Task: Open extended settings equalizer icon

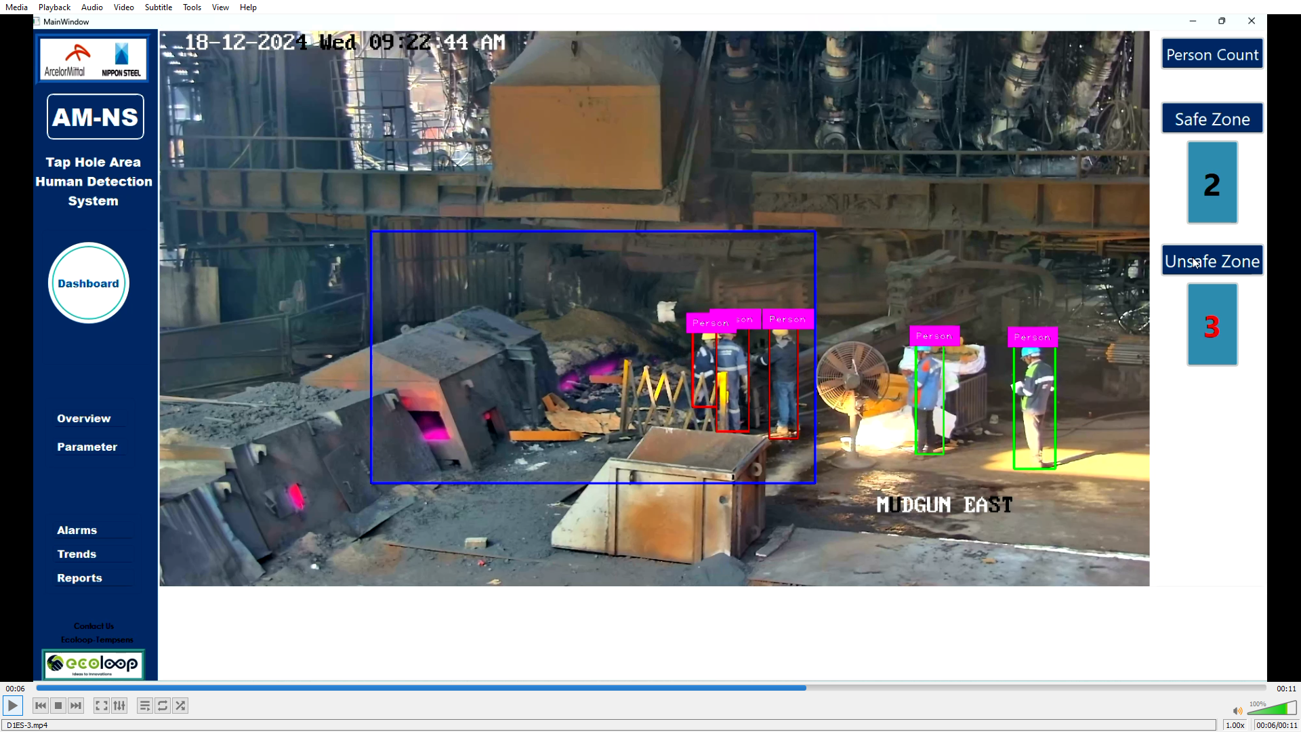Action: coord(119,706)
